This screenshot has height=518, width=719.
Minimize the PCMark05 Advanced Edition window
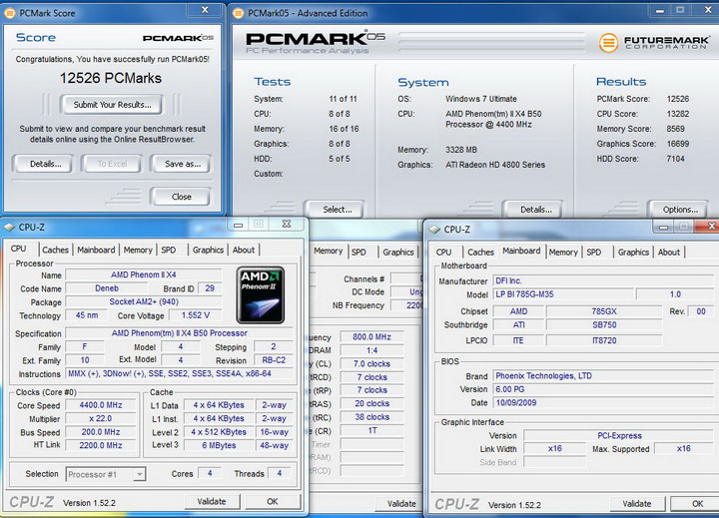pyautogui.click(x=660, y=11)
